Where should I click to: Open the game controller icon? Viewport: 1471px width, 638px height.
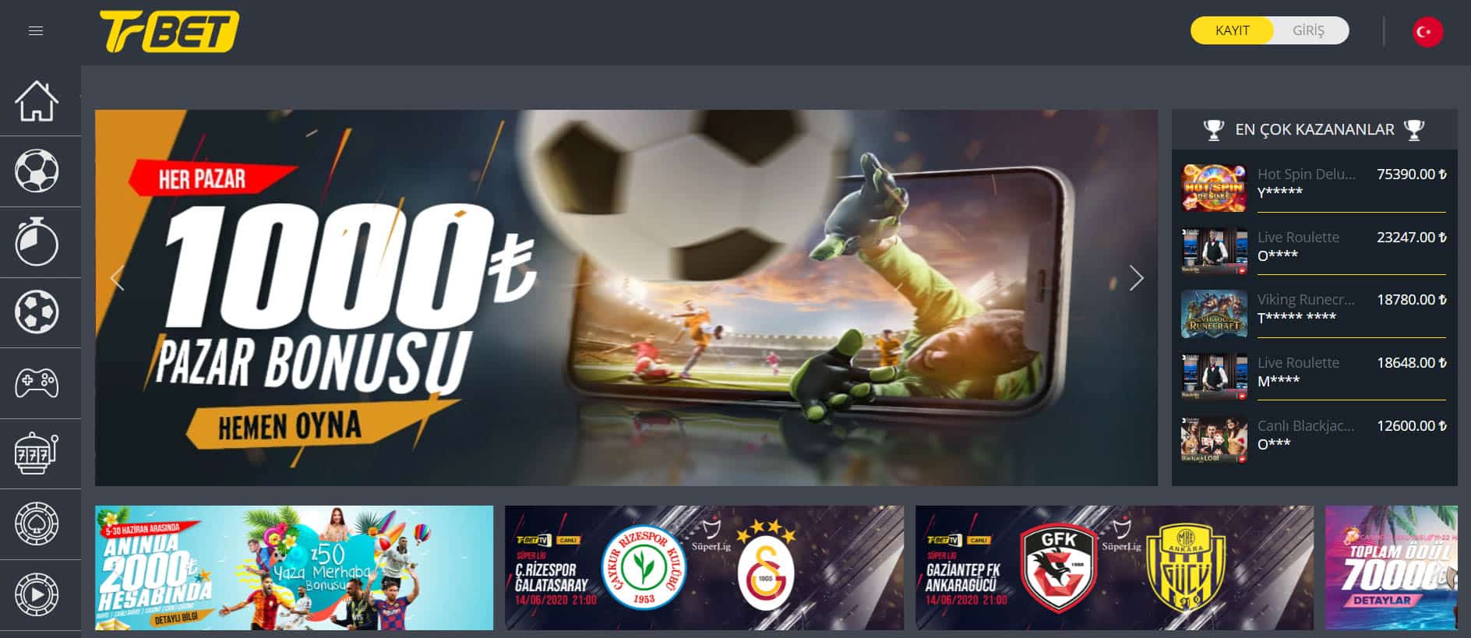point(37,382)
